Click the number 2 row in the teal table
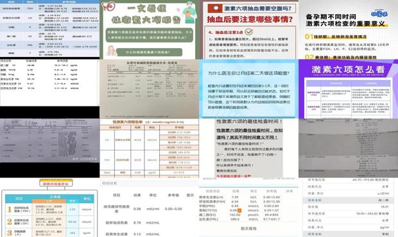This screenshot has height=237, width=398. [50, 222]
